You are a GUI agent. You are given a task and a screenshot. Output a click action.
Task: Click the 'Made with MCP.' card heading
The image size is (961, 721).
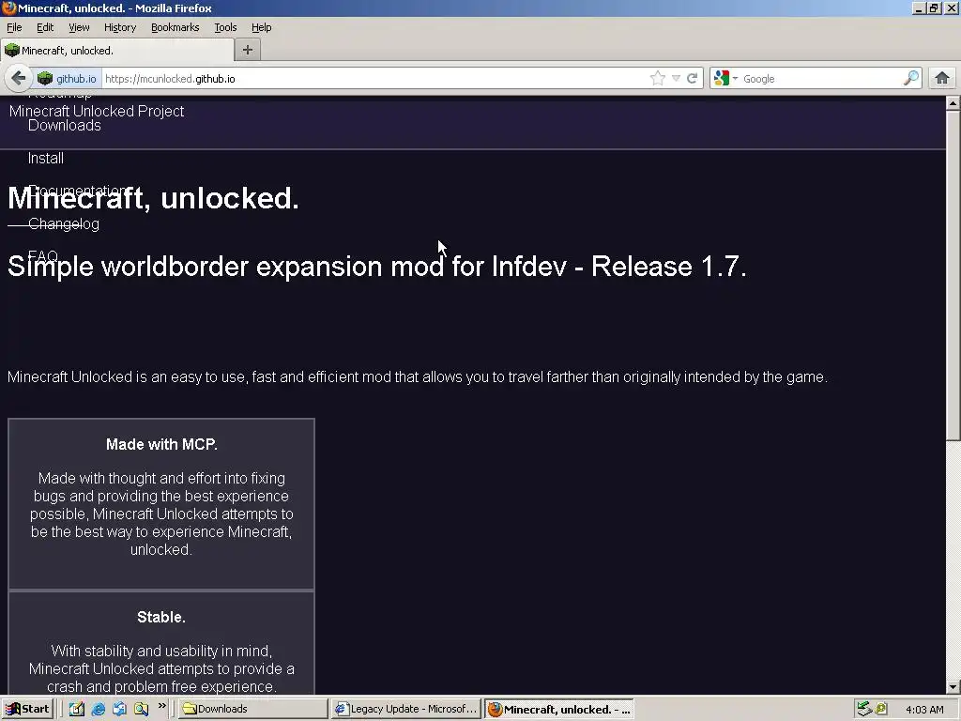[x=161, y=444]
